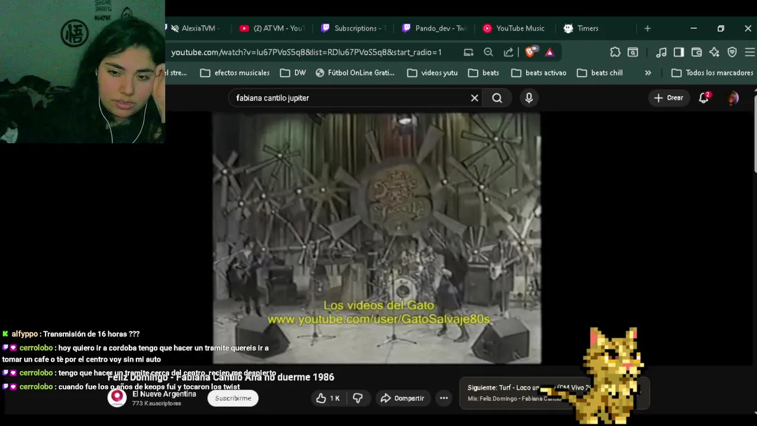Open the beats activao bookmark folder
Screen dimensions: 757x426
[539, 73]
